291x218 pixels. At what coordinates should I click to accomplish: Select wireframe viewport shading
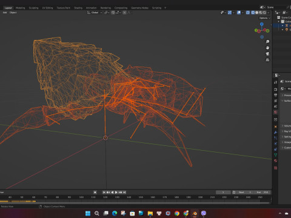[x=253, y=13]
